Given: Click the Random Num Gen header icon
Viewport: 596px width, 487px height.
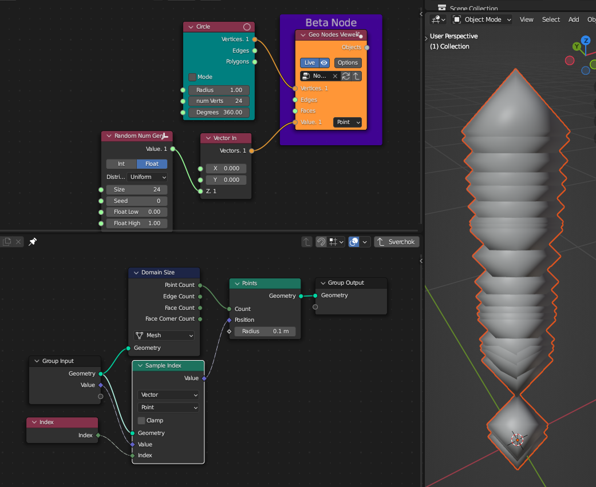Looking at the screenshot, I should (164, 136).
